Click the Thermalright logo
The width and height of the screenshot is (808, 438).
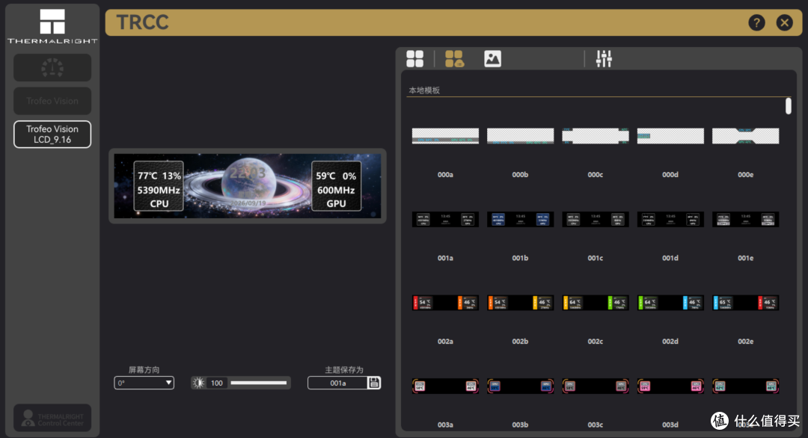click(52, 25)
